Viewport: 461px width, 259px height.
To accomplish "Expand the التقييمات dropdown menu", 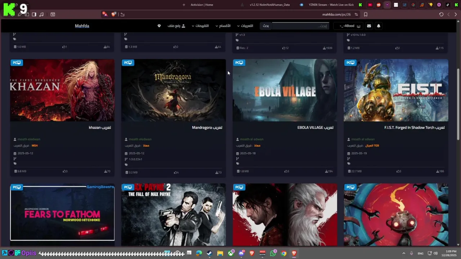I will click(200, 26).
